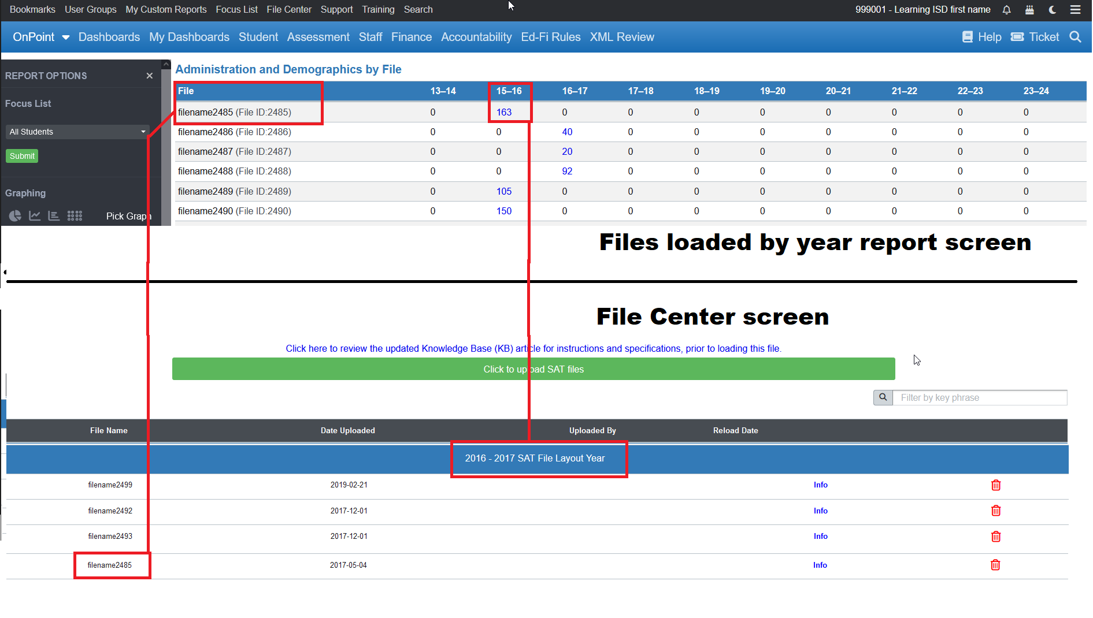Click the search magnifier in the blue navbar
The height and width of the screenshot is (618, 1093).
coord(1076,37)
